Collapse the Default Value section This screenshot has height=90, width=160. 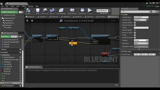[121, 51]
